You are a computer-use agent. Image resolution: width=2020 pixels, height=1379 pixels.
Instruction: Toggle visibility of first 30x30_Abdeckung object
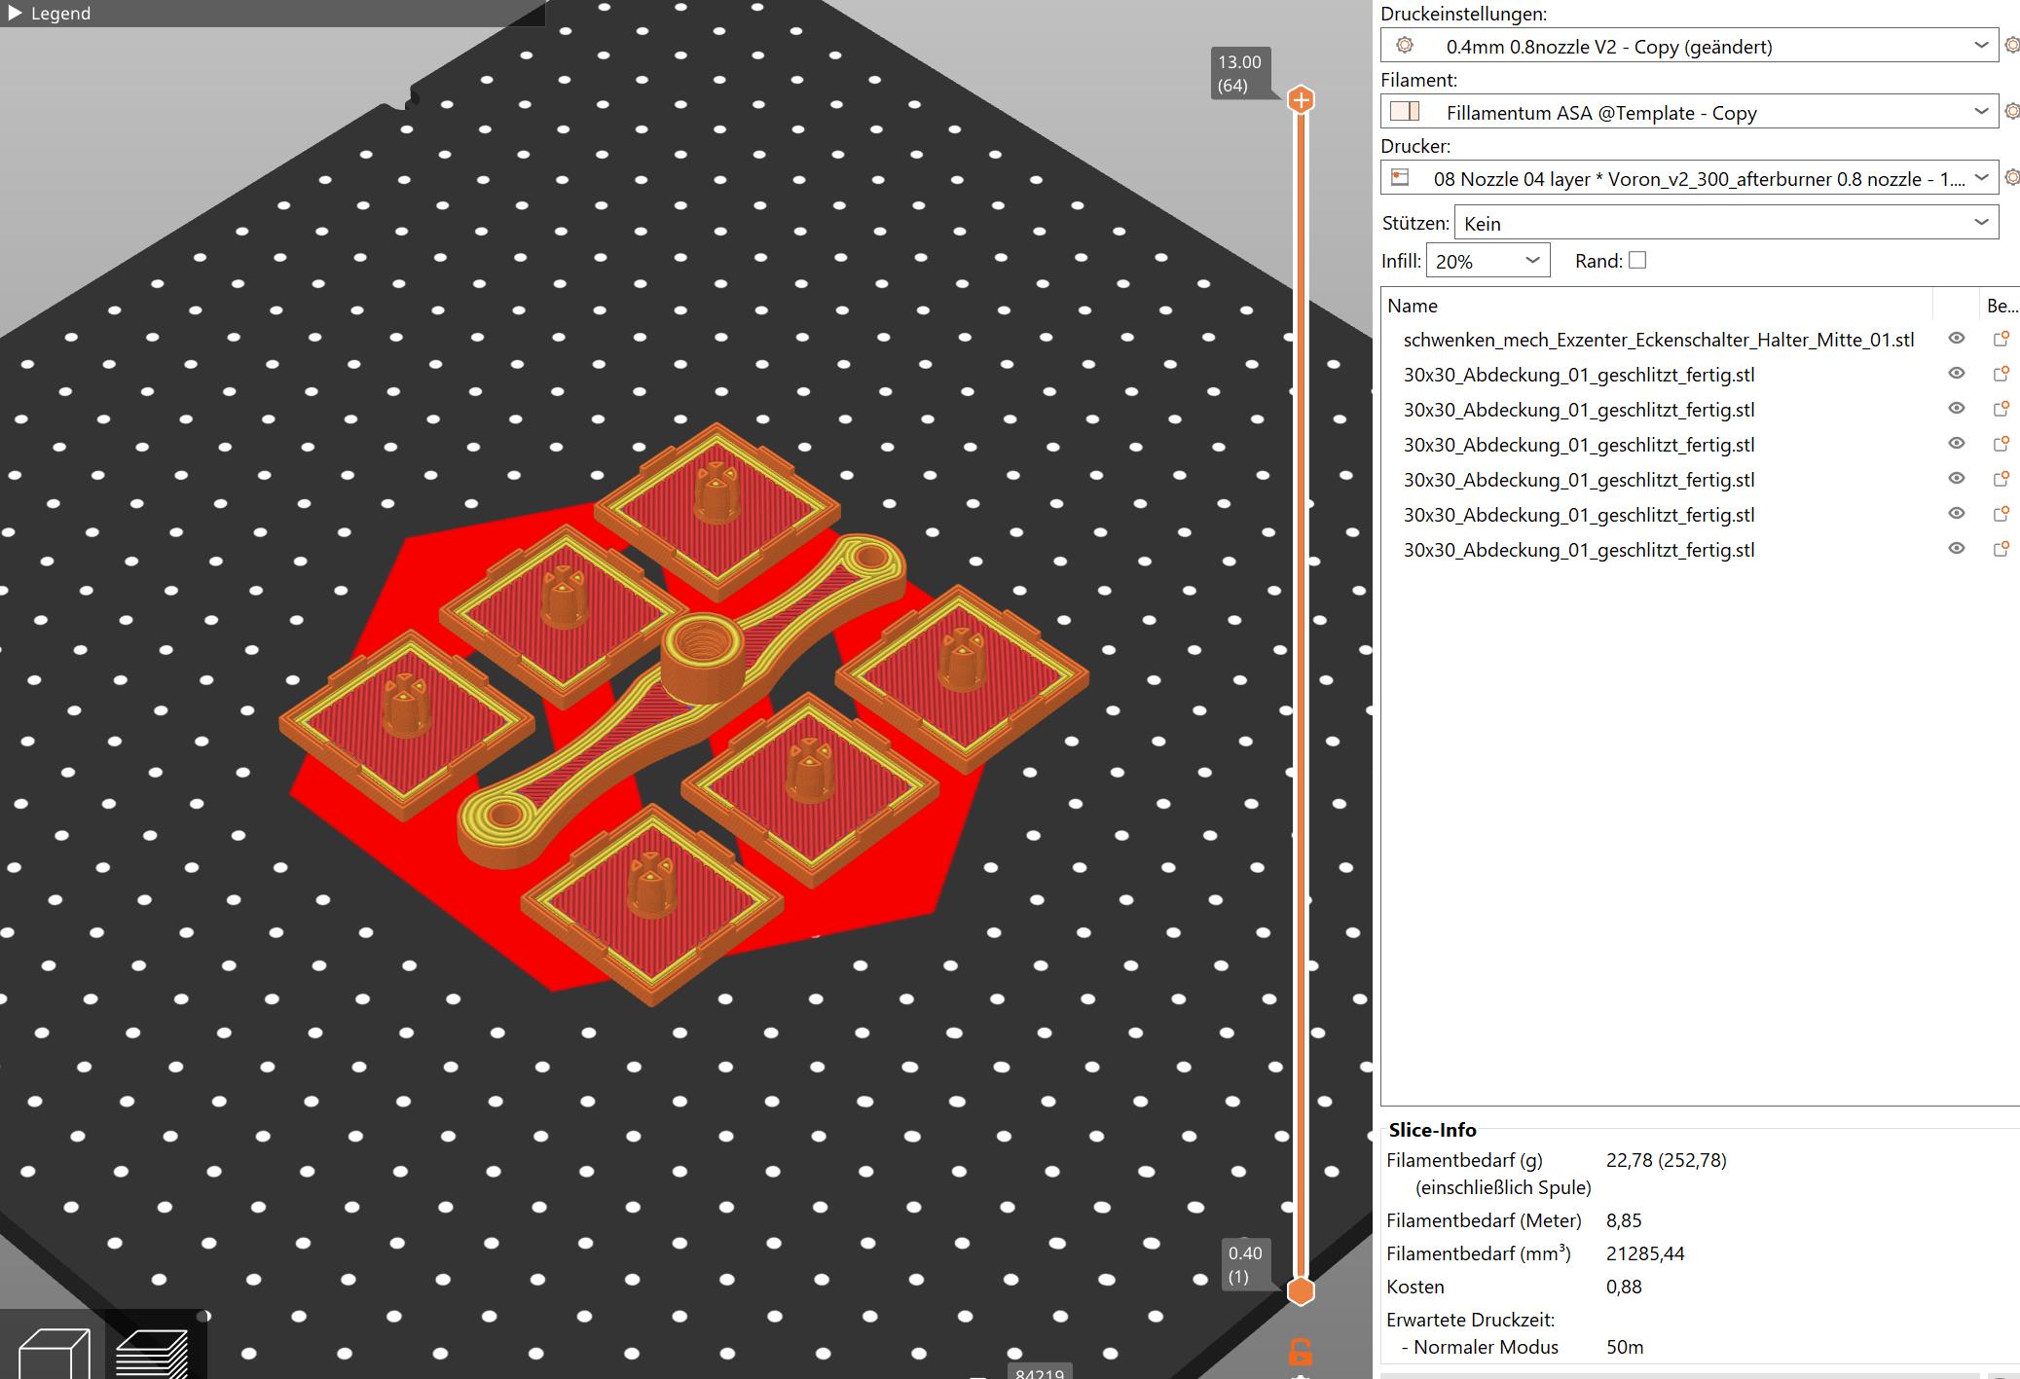(1956, 374)
